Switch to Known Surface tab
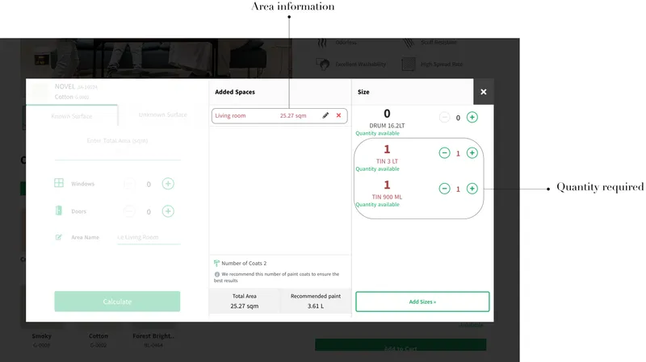Image resolution: width=646 pixels, height=362 pixels. [71, 115]
